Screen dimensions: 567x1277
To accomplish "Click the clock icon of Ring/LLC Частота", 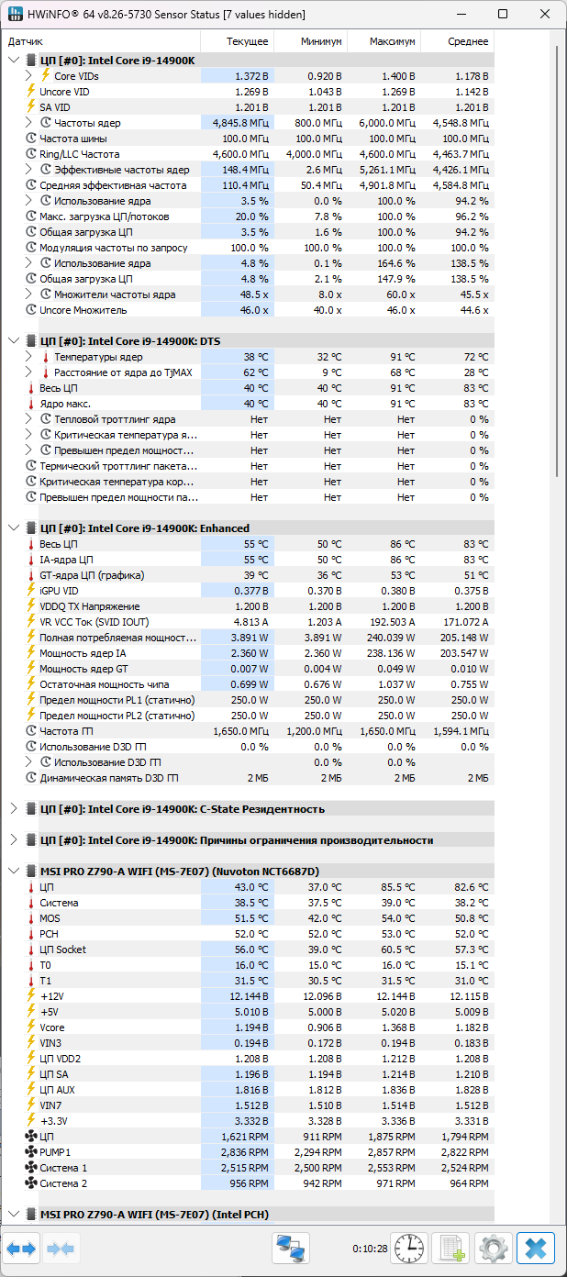I will coord(30,154).
